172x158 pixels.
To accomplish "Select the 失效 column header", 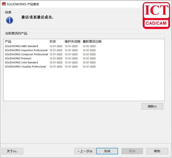I will point(56,42).
